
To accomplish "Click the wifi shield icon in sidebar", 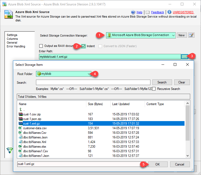I will click(10, 150).
